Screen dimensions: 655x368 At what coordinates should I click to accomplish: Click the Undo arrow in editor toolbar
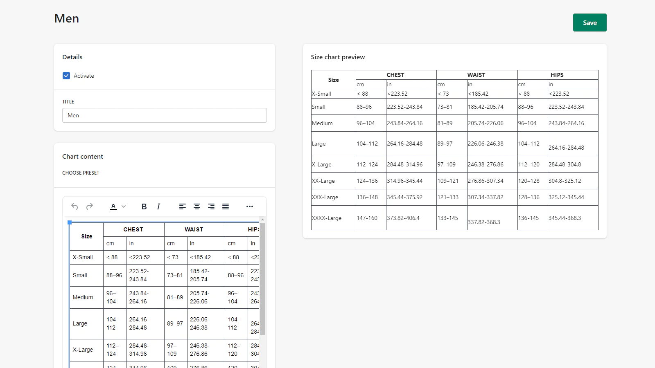pos(75,206)
